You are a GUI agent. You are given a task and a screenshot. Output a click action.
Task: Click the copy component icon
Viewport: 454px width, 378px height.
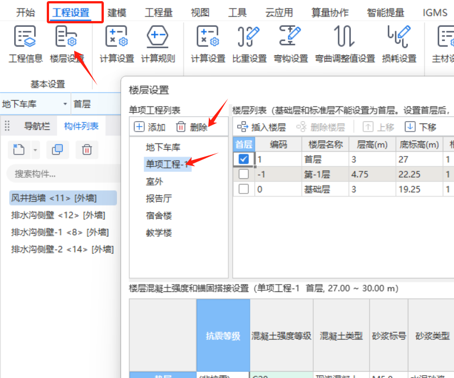tap(58, 150)
